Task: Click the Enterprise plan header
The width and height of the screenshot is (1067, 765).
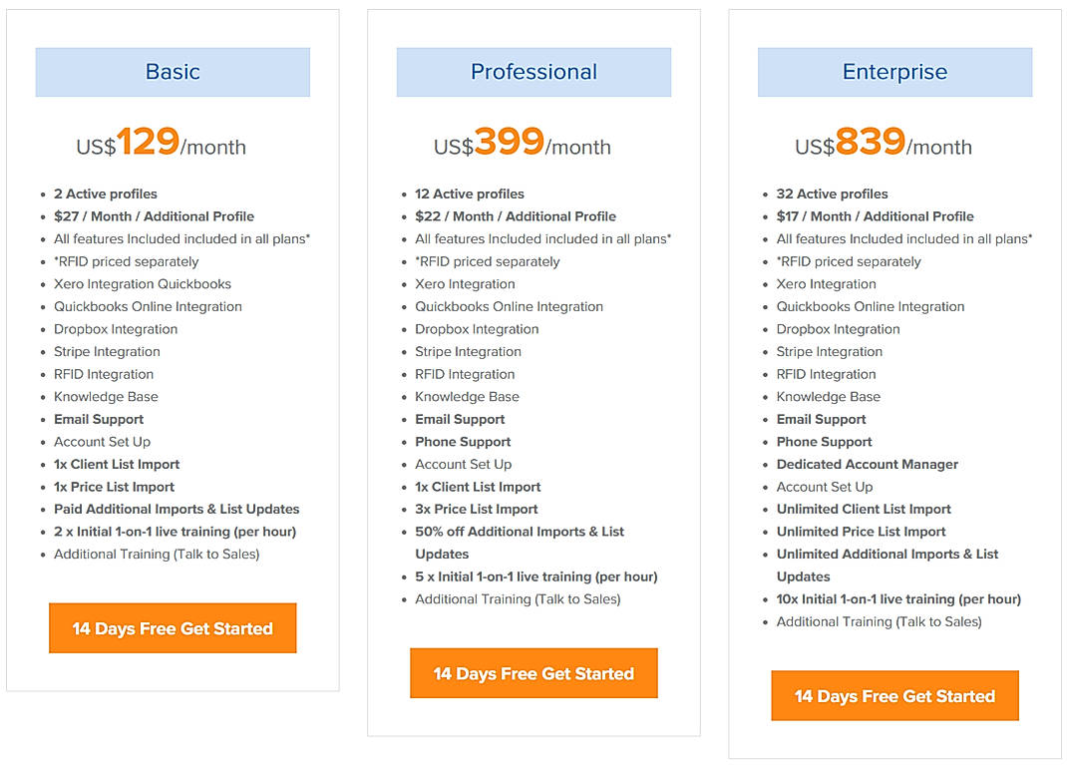Action: click(894, 72)
